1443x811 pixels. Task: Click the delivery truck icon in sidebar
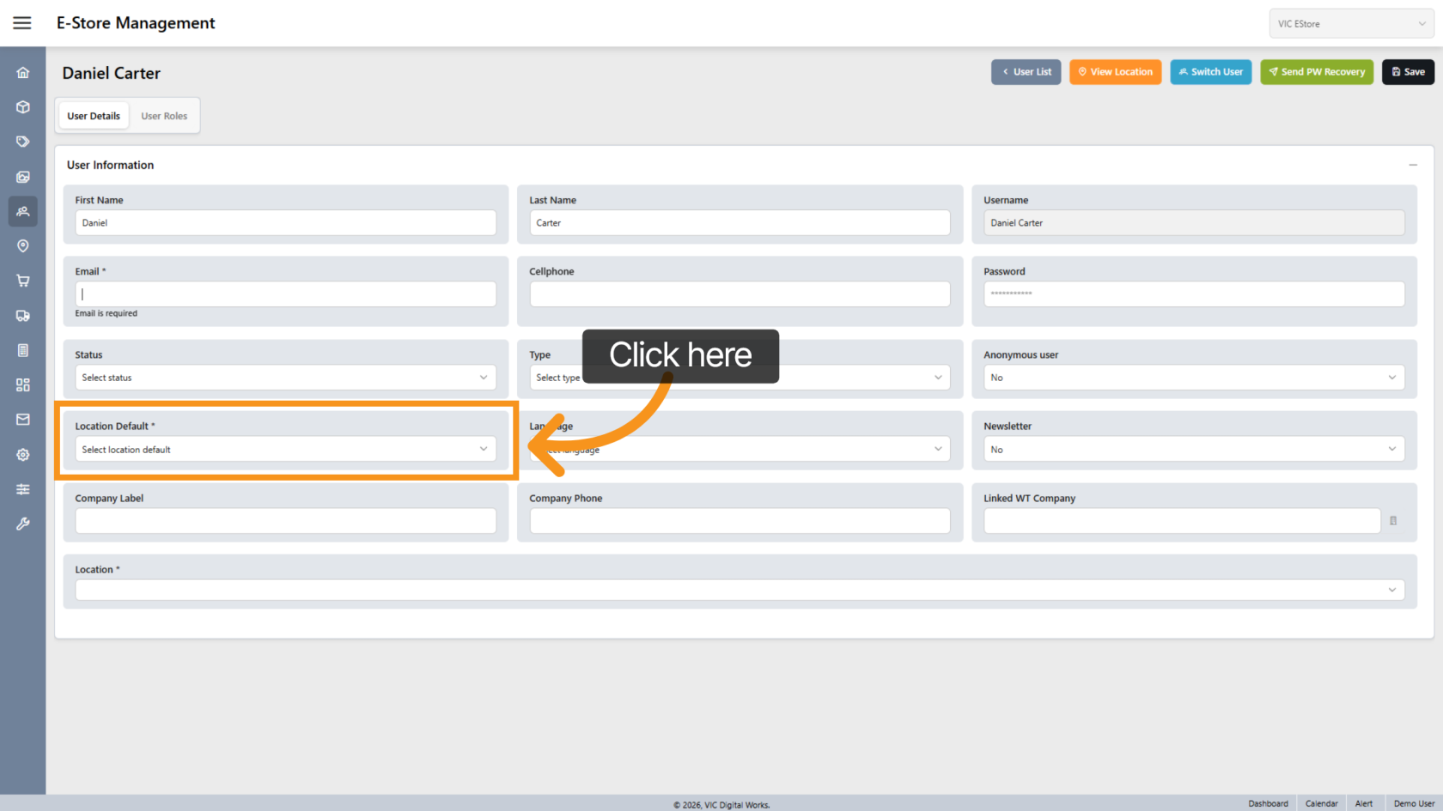(x=23, y=316)
